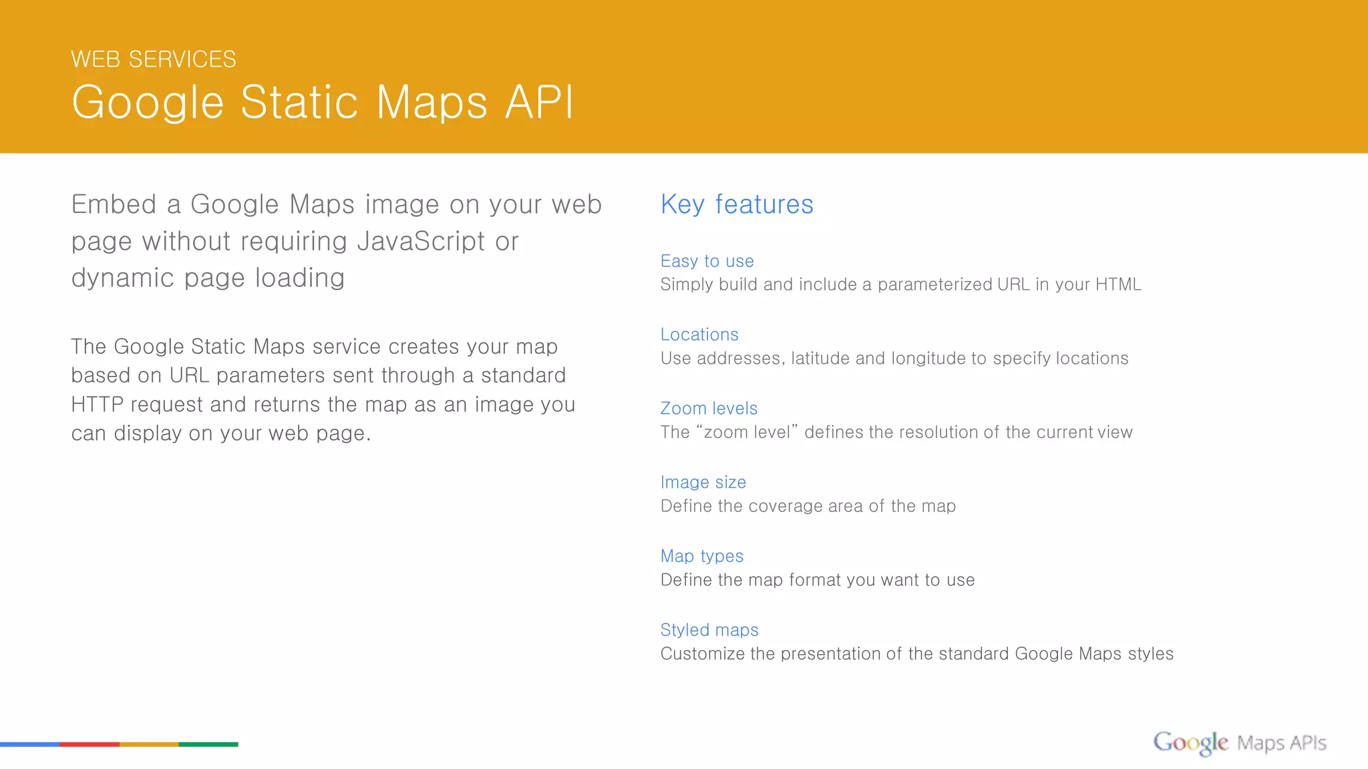Click the 'Google Static Maps API' title

[x=323, y=102]
